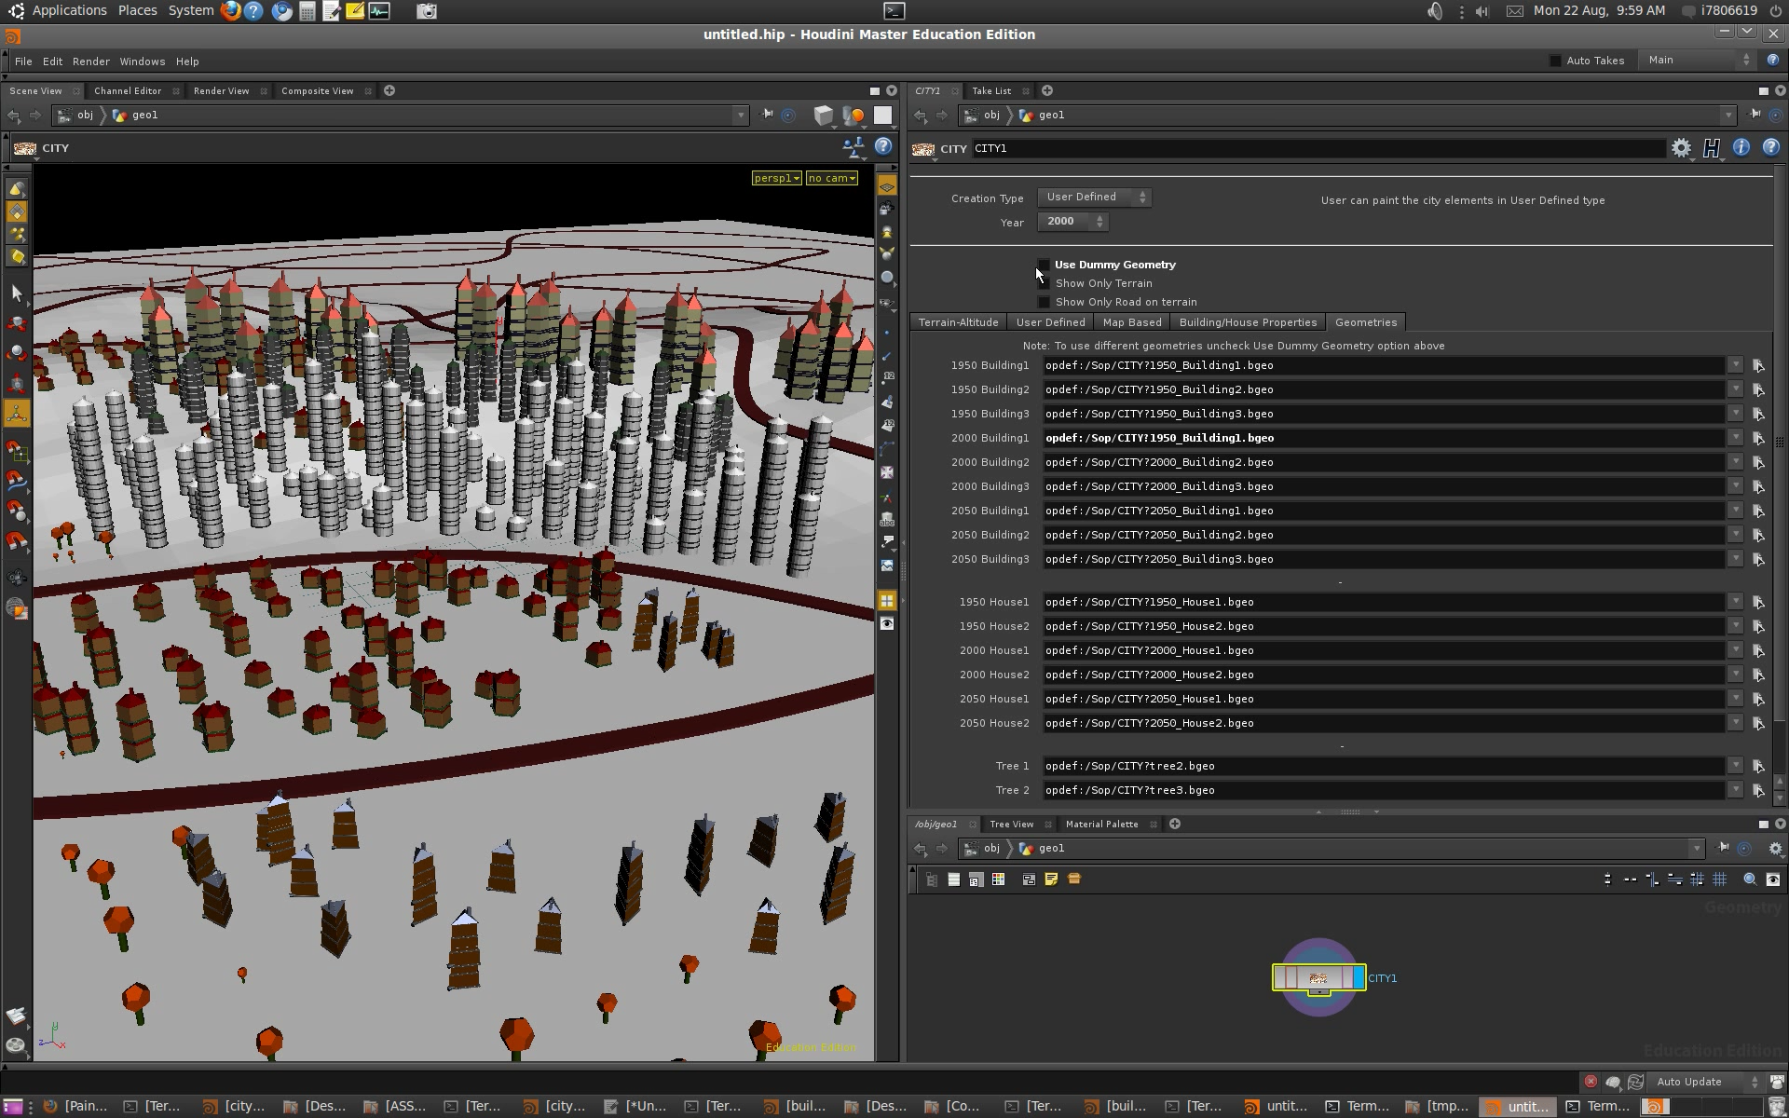Toggle the background image display icon
Image resolution: width=1789 pixels, height=1118 pixels.
[x=887, y=566]
